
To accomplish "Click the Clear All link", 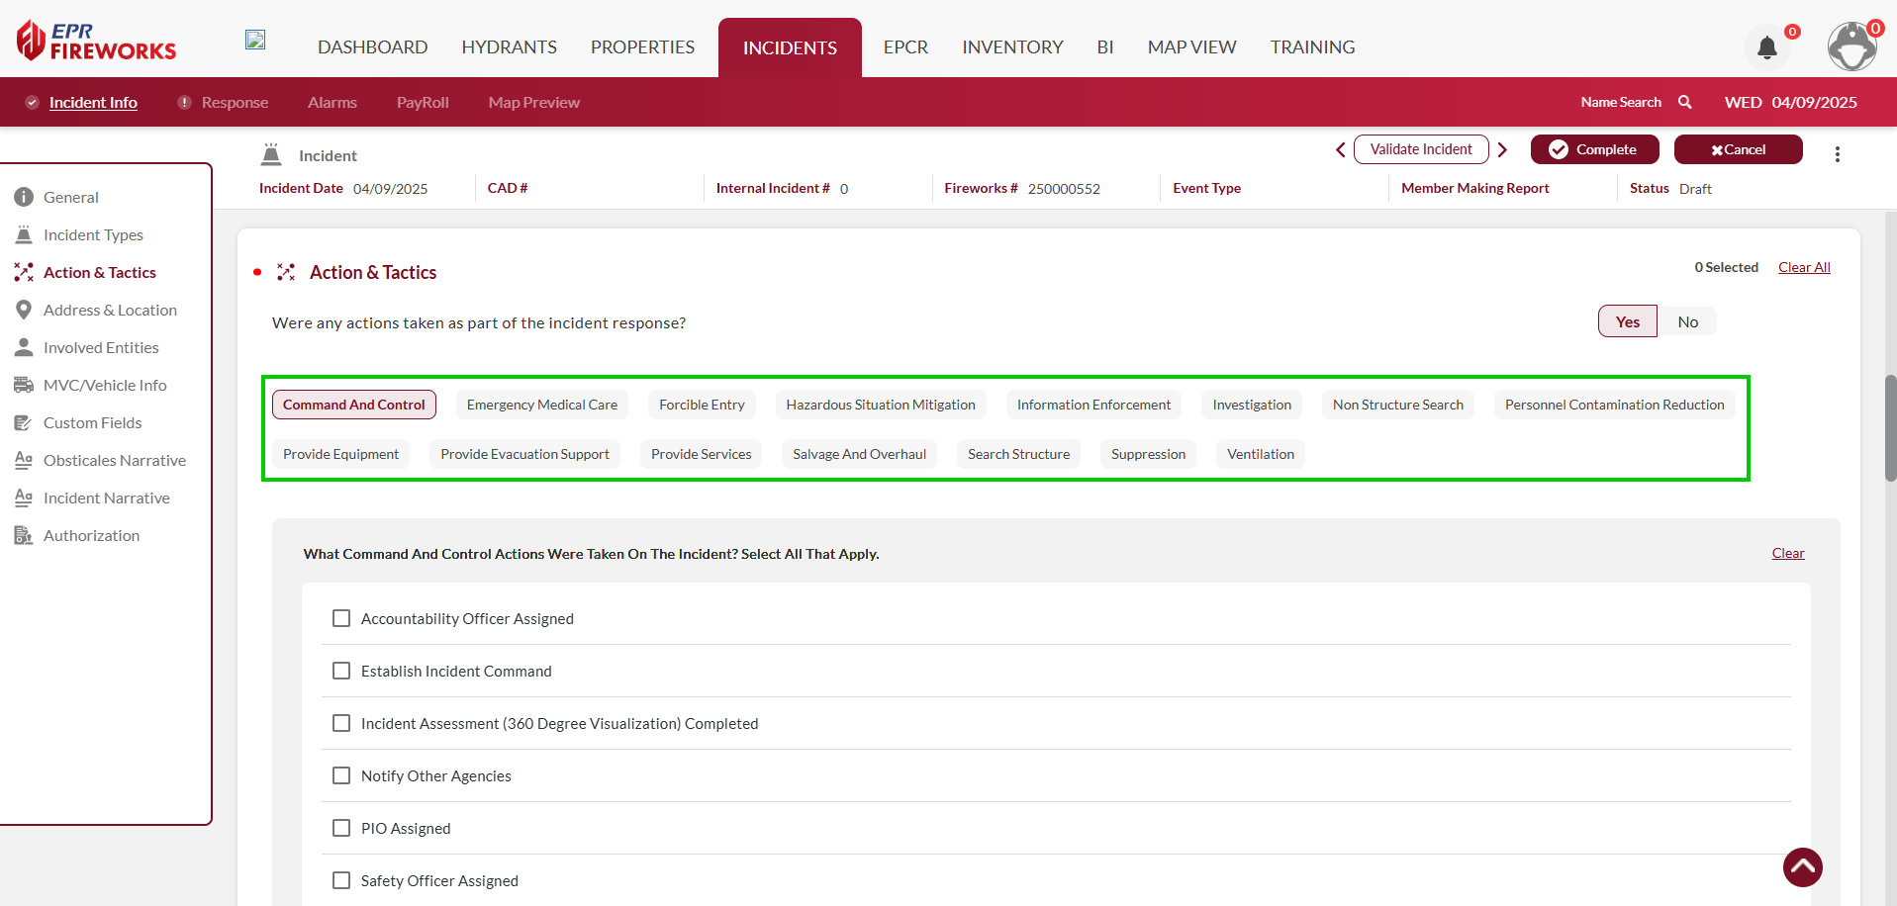I will 1803,267.
